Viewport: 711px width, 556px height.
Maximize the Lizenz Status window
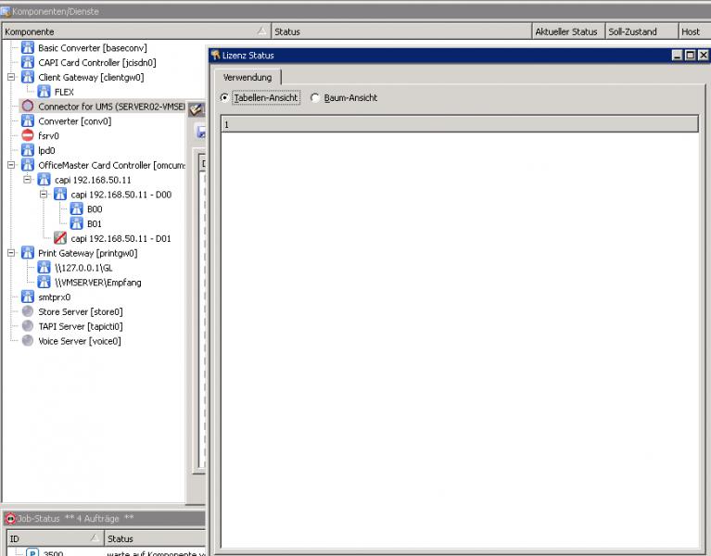[690, 56]
